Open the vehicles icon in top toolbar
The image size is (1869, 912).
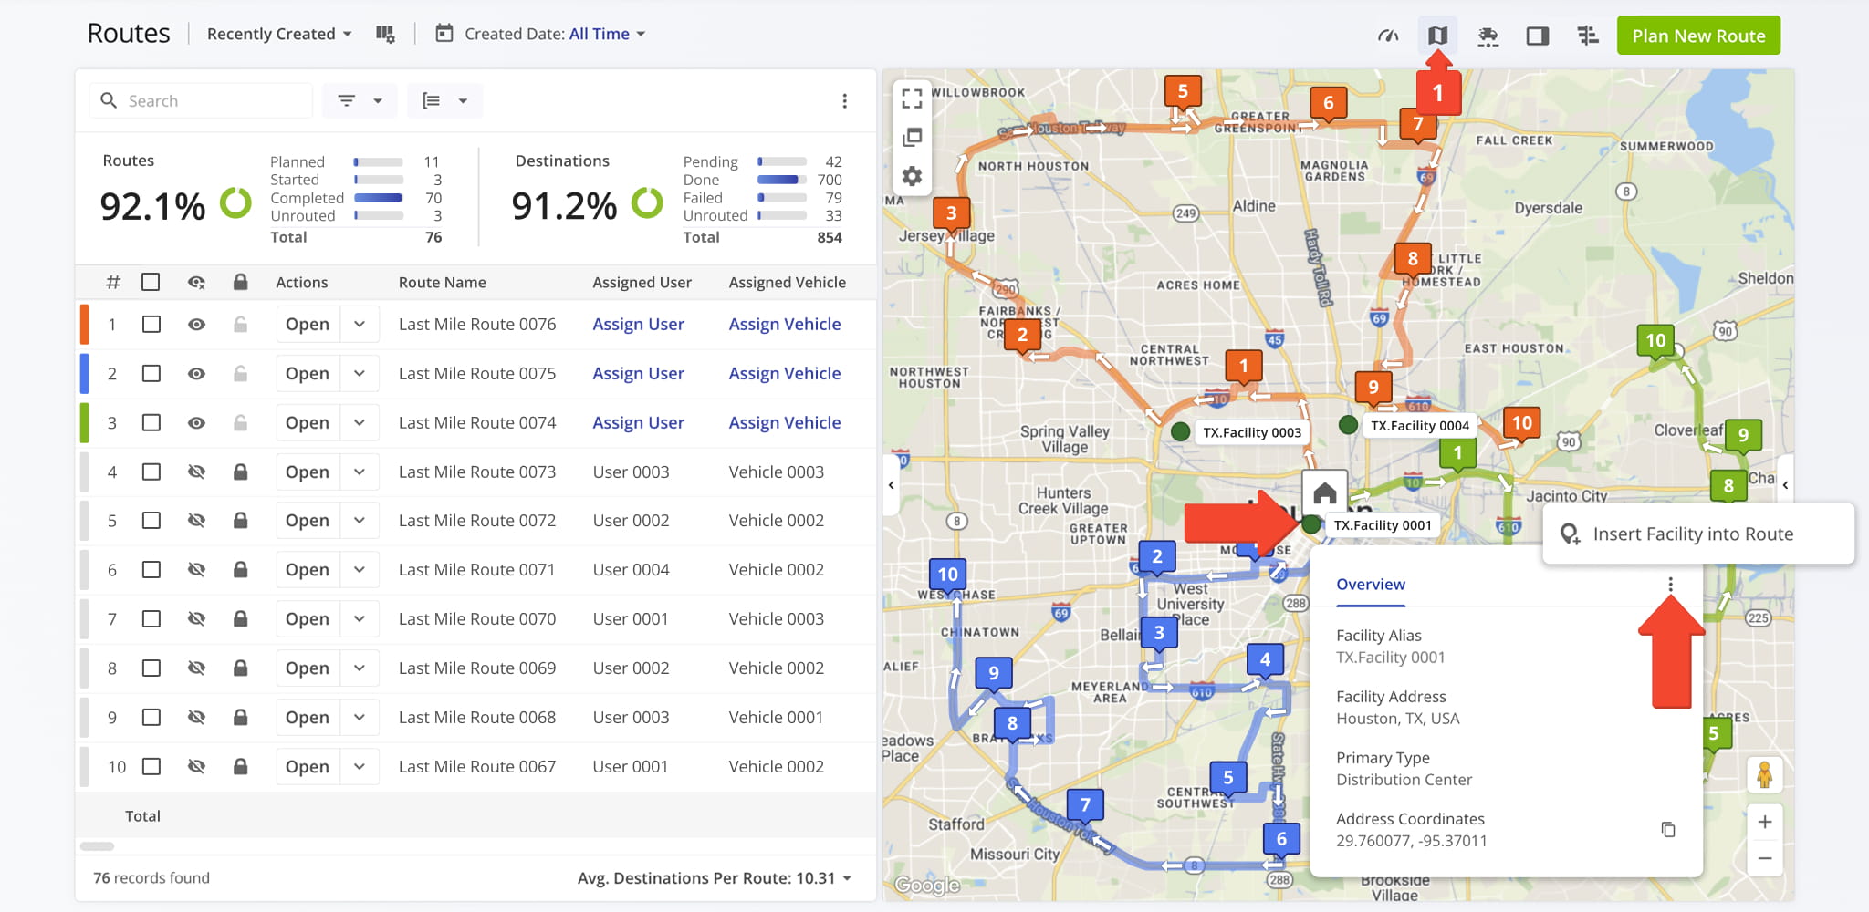(x=1488, y=36)
